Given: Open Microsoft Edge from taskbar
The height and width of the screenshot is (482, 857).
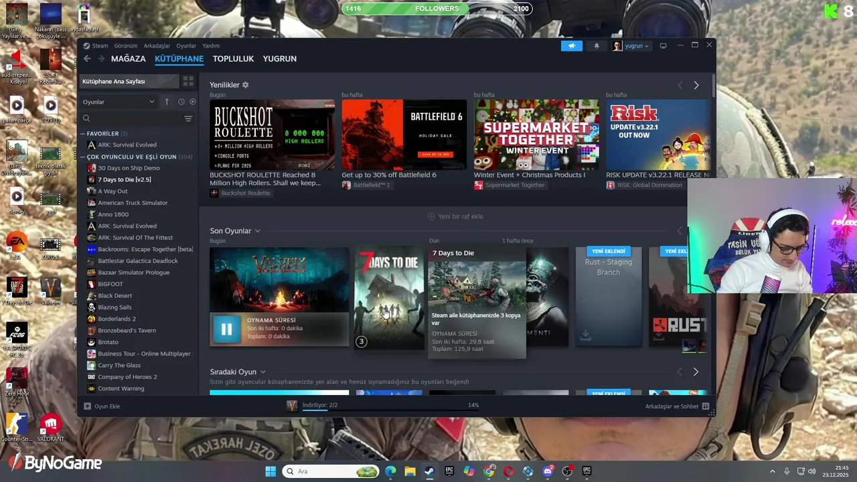Looking at the screenshot, I should coord(390,471).
